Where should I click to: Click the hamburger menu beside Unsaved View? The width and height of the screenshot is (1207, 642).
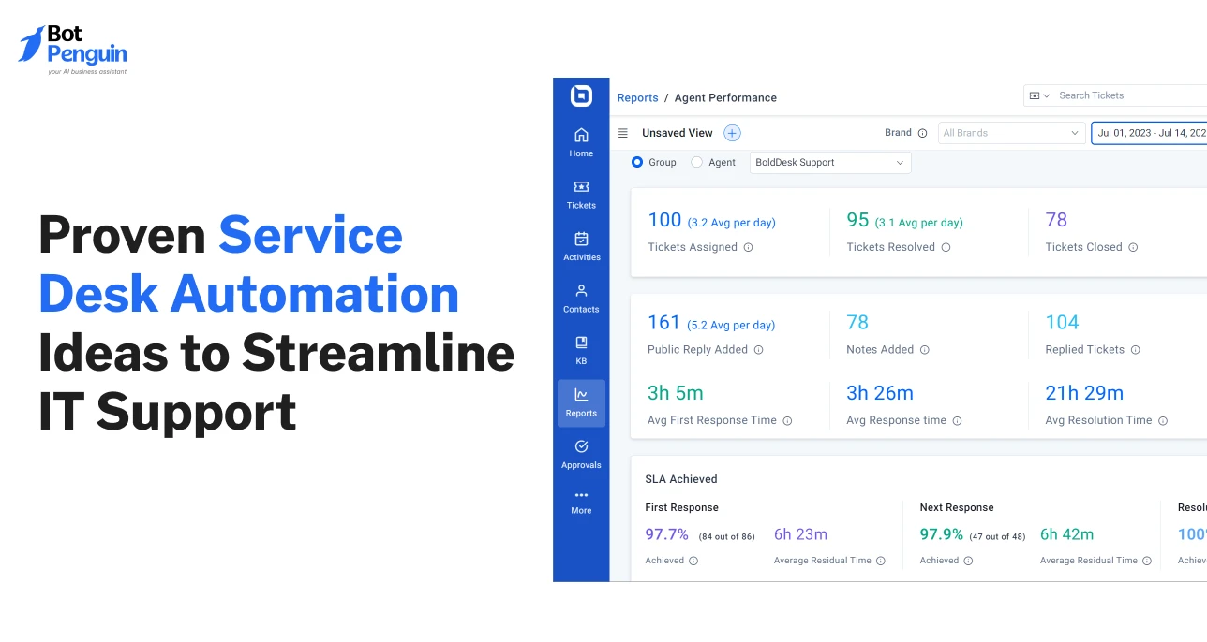[622, 132]
